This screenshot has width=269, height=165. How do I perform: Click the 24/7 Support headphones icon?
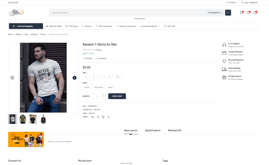[x=224, y=45]
